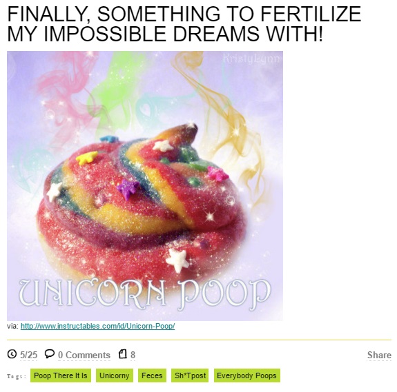The width and height of the screenshot is (397, 392).
Task: Open the 0 Comments link
Action: tap(84, 355)
